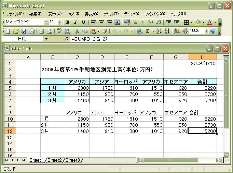233x173 pixels.
Task: Go to last sheet tab arrow
Action: [x=23, y=160]
